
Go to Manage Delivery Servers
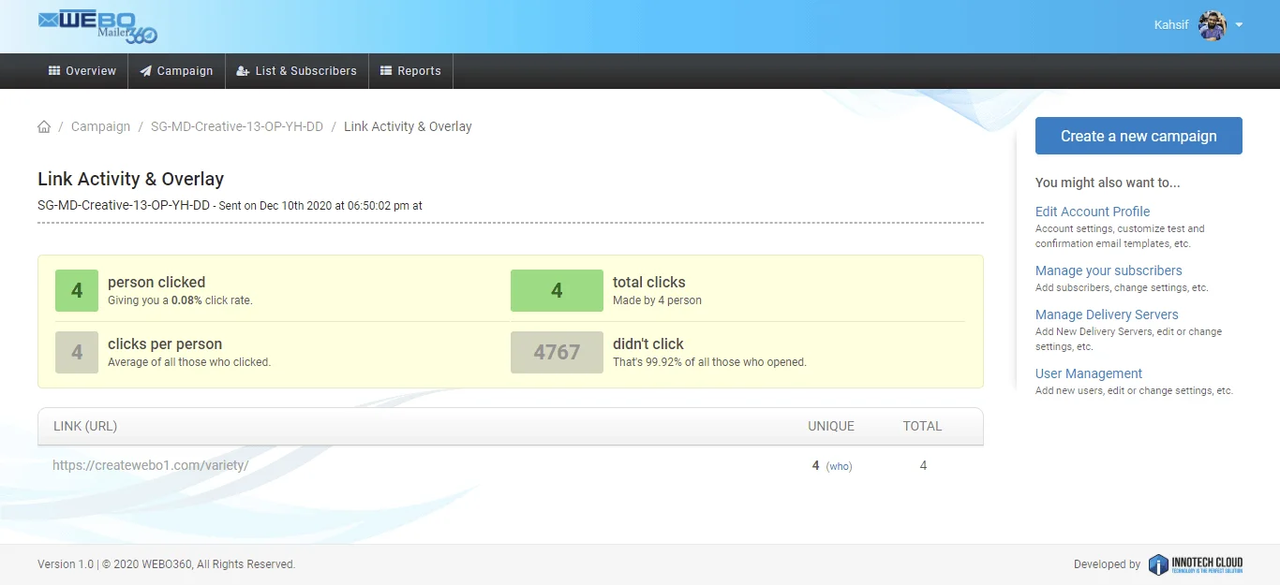(1107, 314)
